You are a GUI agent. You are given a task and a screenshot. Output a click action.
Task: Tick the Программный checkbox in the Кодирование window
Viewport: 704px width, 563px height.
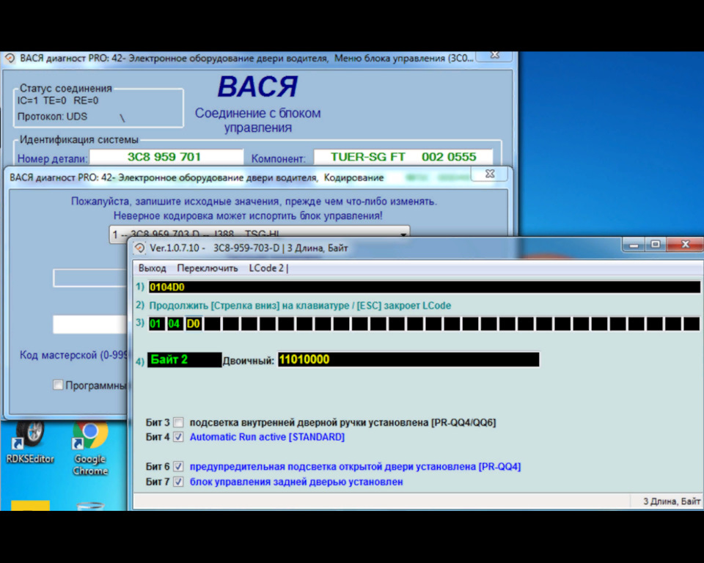click(x=57, y=385)
